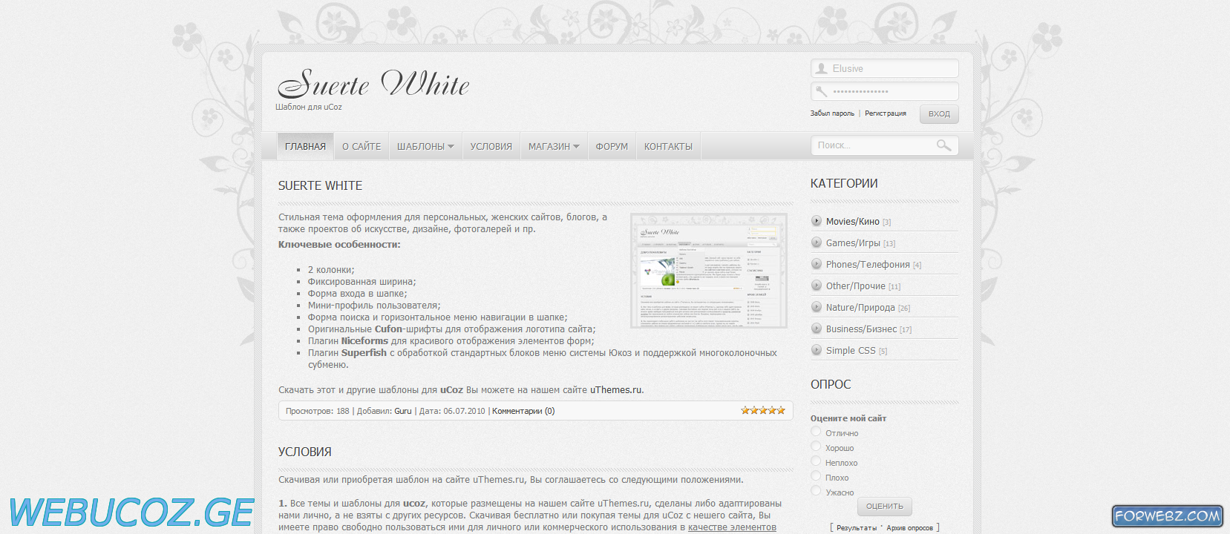
Task: Click the УСЛОВИЯ section heading
Action: (304, 452)
